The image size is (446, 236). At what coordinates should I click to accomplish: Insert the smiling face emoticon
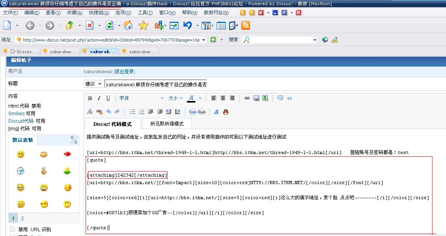click(21, 154)
